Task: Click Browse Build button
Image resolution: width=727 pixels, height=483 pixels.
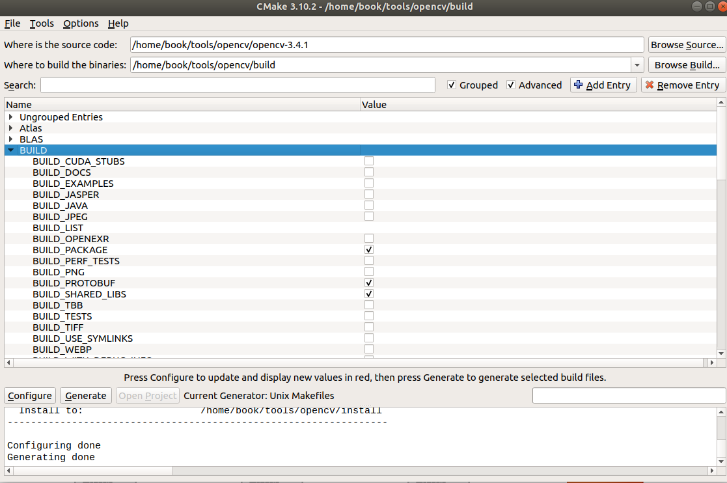Action: point(687,65)
